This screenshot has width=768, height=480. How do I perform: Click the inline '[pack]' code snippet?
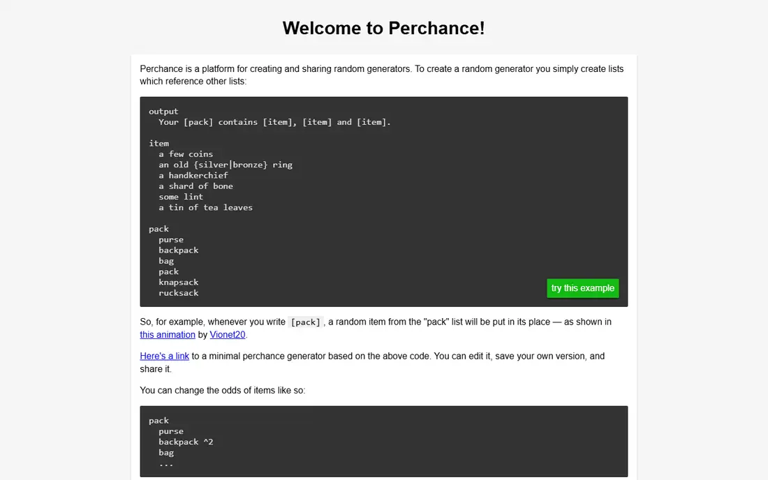coord(305,322)
